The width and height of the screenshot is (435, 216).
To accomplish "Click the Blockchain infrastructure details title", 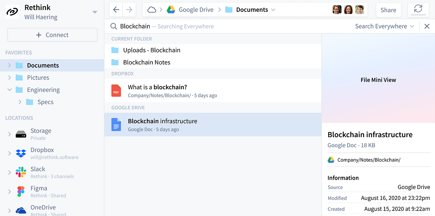I will click(370, 135).
